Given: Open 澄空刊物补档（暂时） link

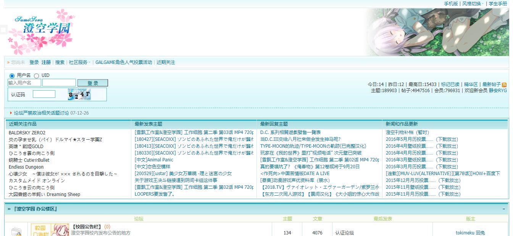Looking at the screenshot, I should click(x=408, y=132).
